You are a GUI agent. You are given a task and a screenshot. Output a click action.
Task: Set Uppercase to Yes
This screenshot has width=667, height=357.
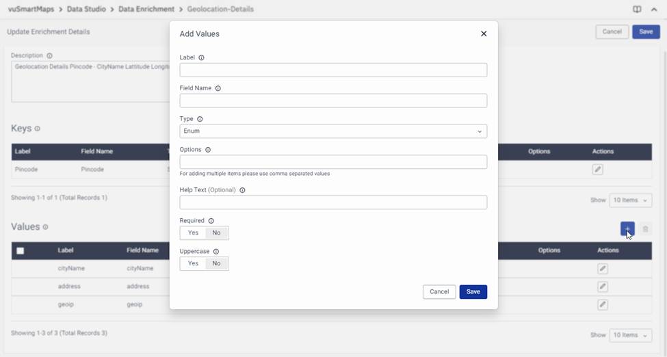coord(193,263)
